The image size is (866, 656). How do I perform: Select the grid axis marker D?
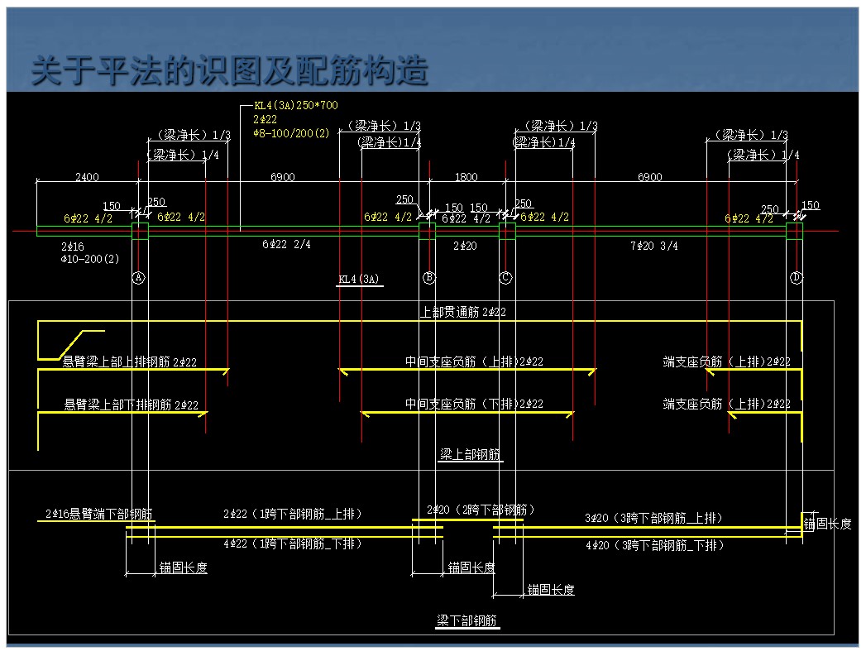click(796, 278)
